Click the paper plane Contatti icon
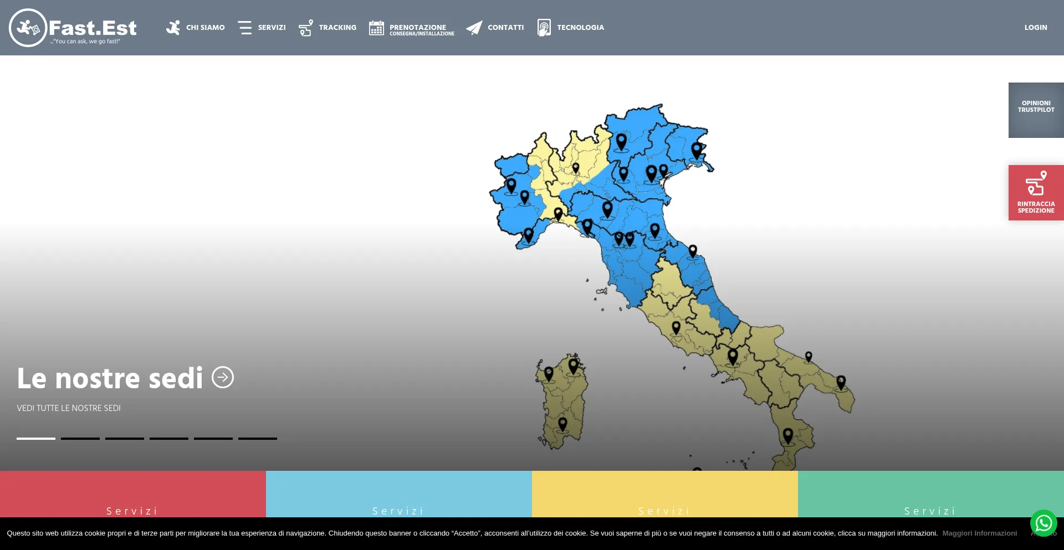The height and width of the screenshot is (550, 1064). pos(474,28)
